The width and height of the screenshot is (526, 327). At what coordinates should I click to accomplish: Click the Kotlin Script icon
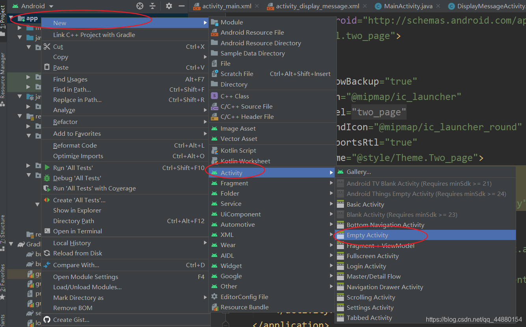214,150
